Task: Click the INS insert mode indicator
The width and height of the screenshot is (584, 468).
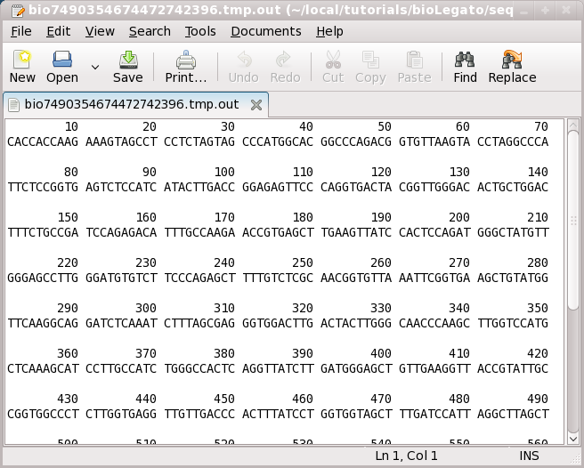Action: pos(529,456)
